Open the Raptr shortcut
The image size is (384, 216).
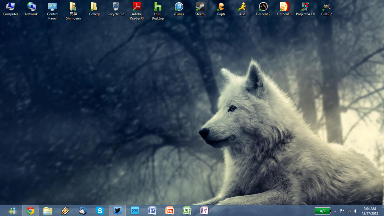[221, 9]
